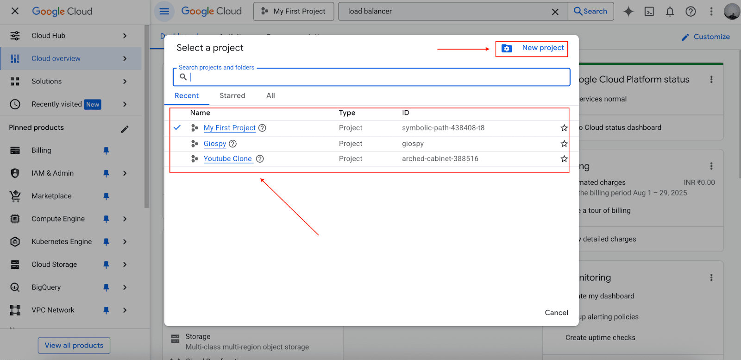The width and height of the screenshot is (741, 360).
Task: Click IAM & Admin shield icon
Action: click(15, 173)
